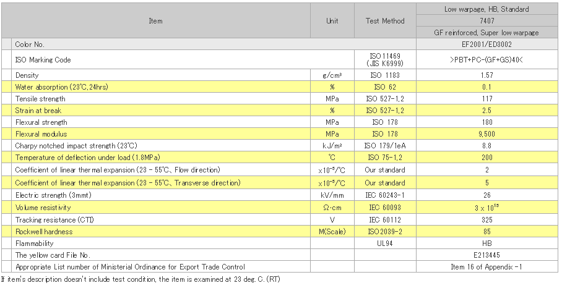The width and height of the screenshot is (562, 288).
Task: Click the EF2001/ED3002 color number value
Action: pyautogui.click(x=486, y=44)
